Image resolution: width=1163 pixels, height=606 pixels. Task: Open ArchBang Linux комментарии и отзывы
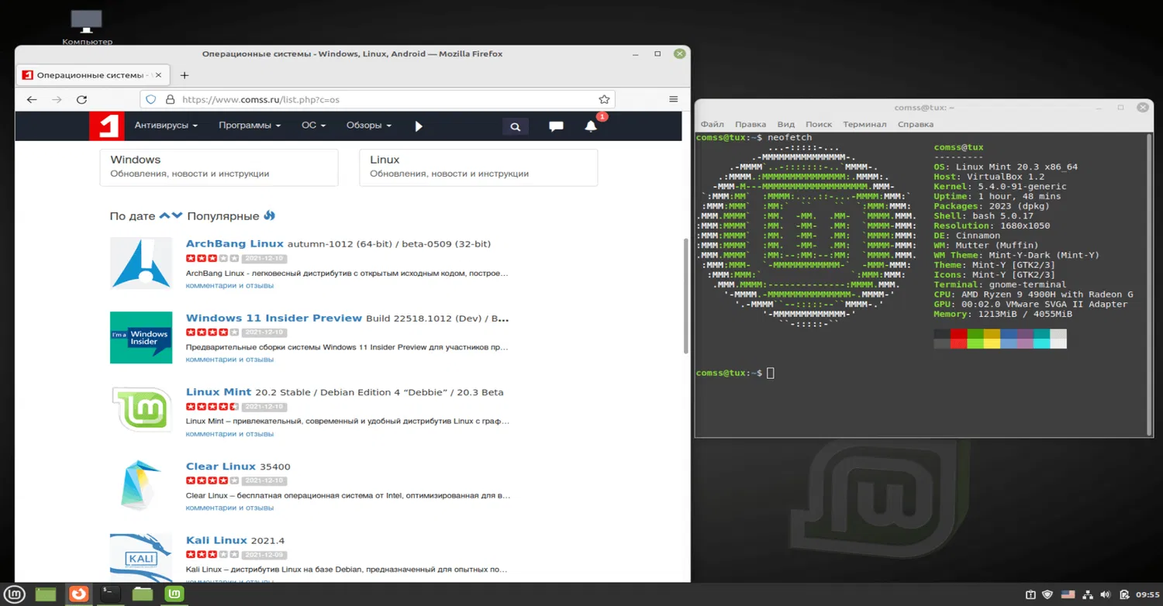pyautogui.click(x=229, y=286)
